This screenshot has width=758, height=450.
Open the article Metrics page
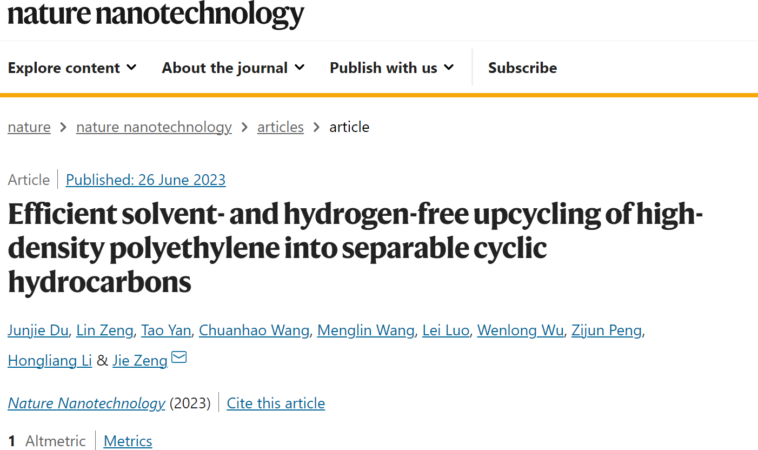[128, 441]
